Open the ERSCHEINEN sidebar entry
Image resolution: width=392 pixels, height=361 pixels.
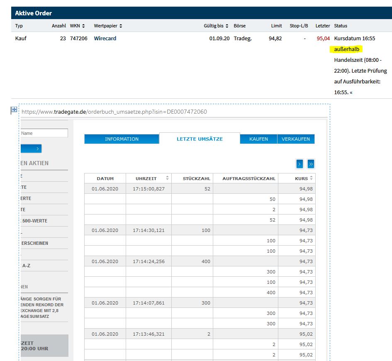coord(35,243)
